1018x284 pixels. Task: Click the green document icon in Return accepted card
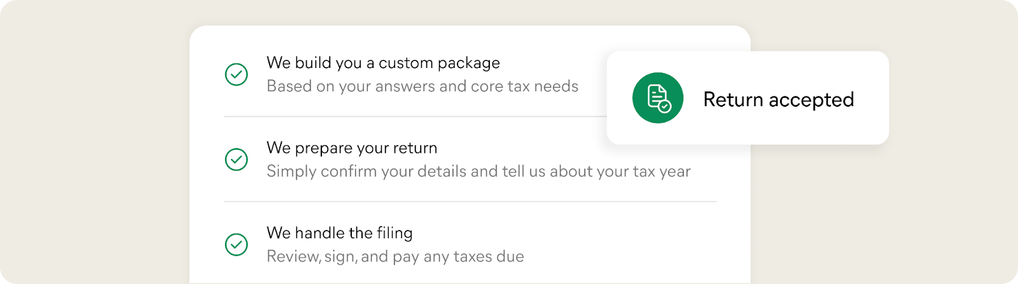657,98
